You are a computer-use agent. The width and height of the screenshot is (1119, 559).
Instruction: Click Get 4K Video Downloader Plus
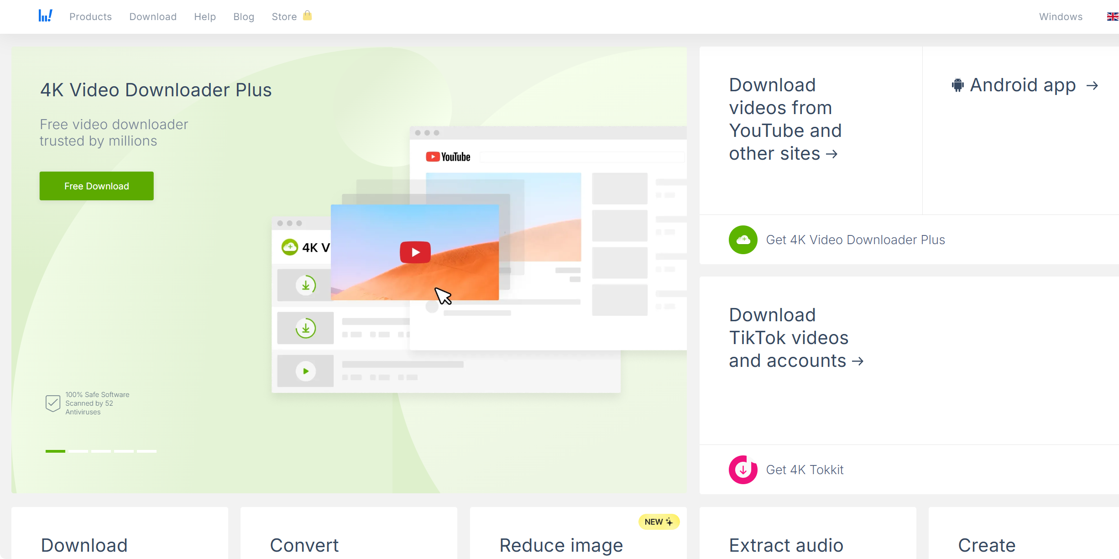[855, 240]
